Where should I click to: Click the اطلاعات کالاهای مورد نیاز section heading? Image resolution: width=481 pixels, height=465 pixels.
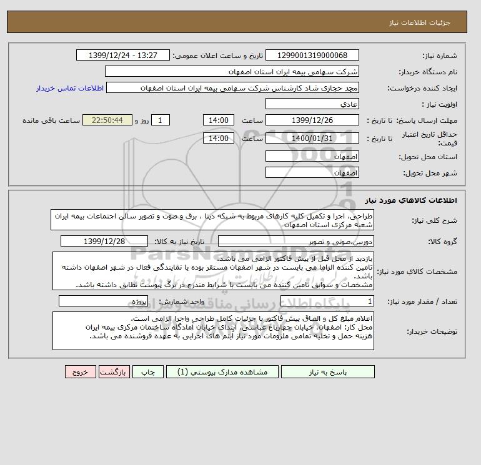[411, 200]
